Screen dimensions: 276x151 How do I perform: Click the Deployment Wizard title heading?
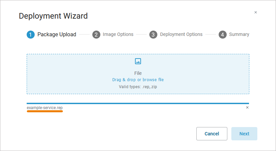point(53,16)
